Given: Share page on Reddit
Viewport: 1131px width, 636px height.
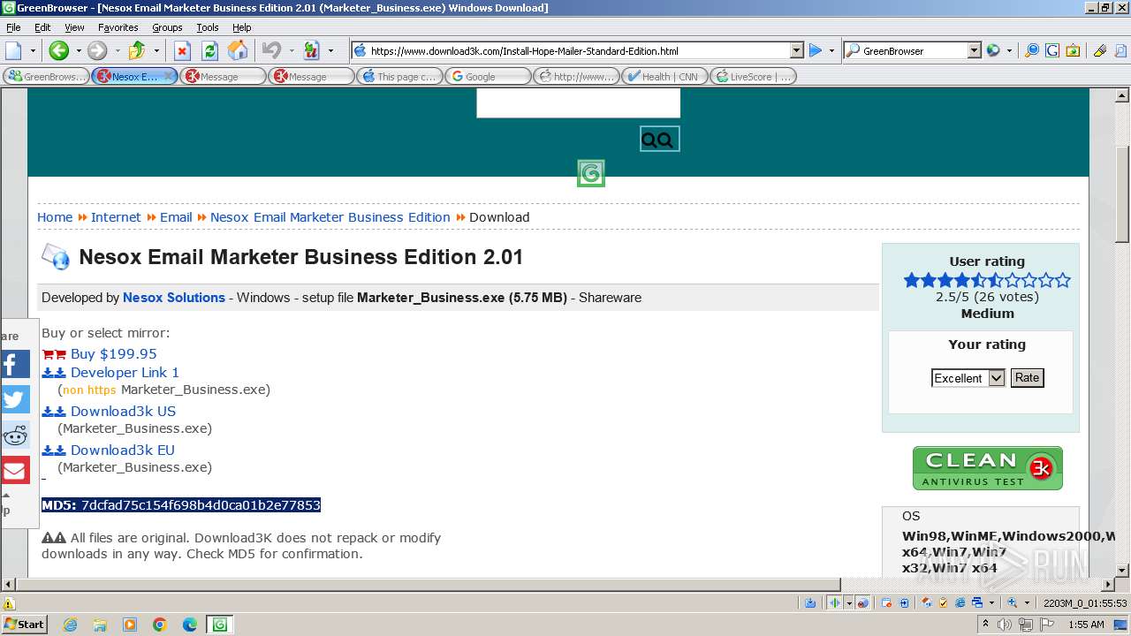Looking at the screenshot, I should (15, 435).
